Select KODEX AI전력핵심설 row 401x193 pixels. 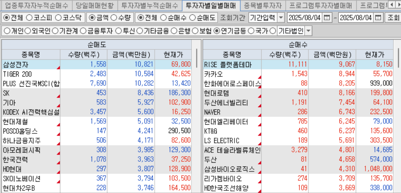click(96, 112)
